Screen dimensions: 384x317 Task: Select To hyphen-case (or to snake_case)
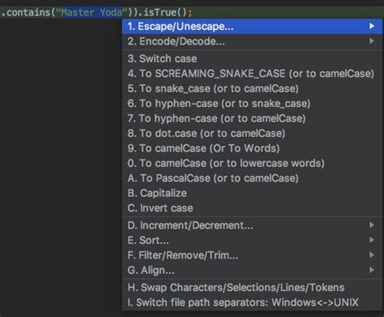252,104
